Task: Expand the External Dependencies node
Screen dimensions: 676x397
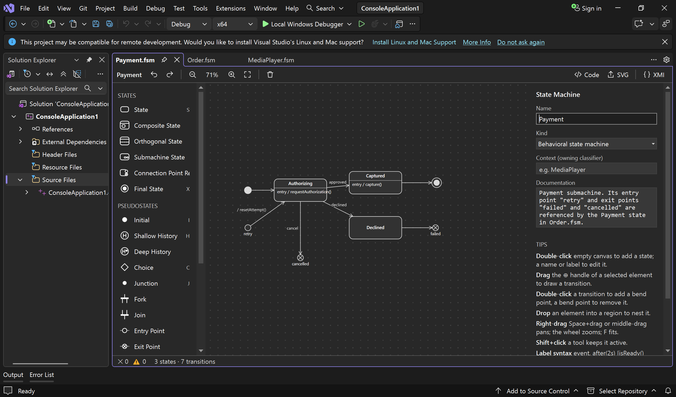Action: (x=20, y=142)
